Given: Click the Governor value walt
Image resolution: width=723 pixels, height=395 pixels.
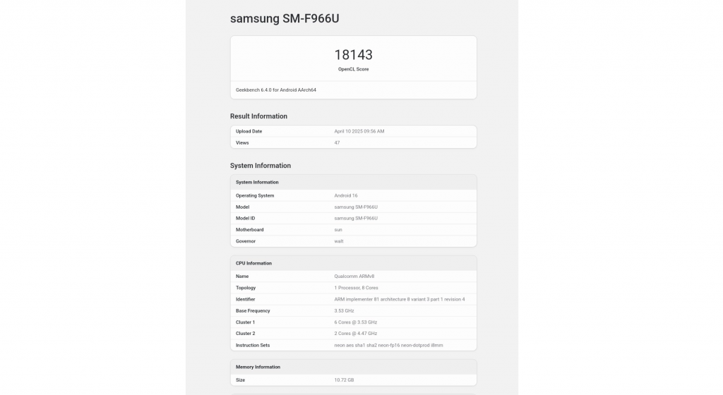Looking at the screenshot, I should [x=339, y=241].
